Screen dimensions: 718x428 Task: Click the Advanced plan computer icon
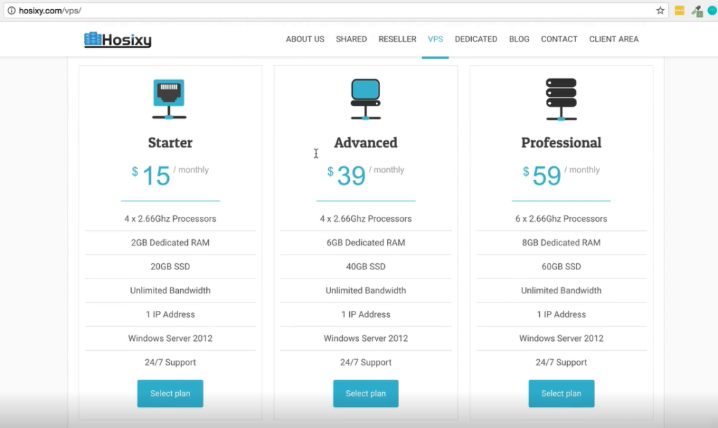coord(365,100)
